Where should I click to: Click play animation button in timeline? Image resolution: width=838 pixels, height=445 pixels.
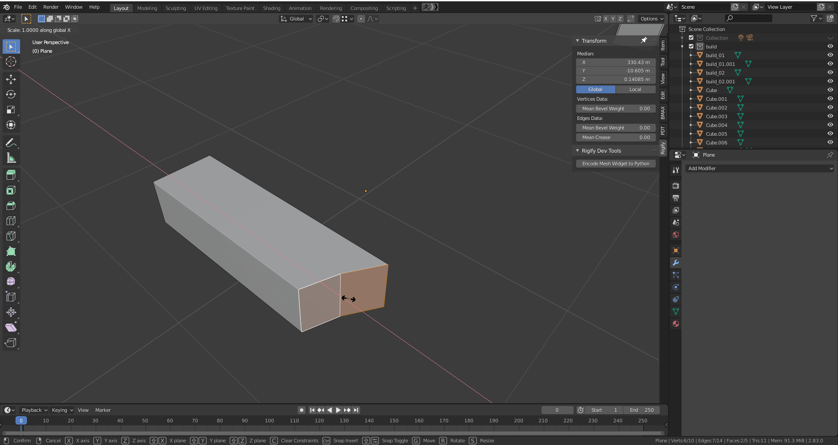pos(338,410)
